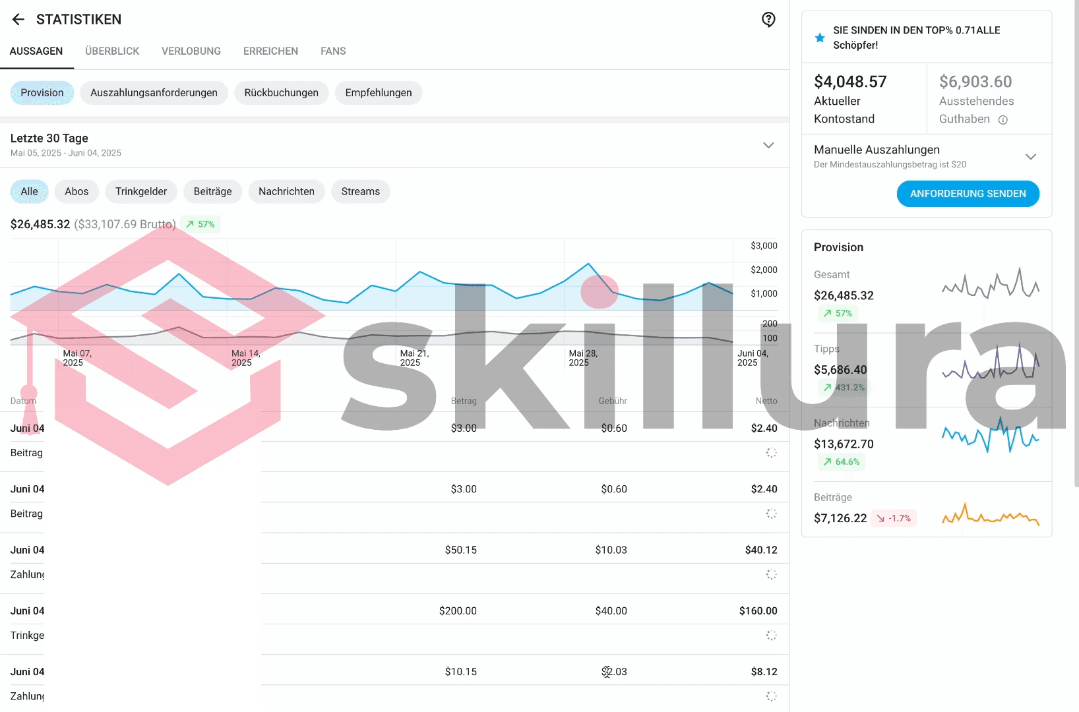Click the Netto column header
Screen dimensions: 1079x712
(766, 401)
